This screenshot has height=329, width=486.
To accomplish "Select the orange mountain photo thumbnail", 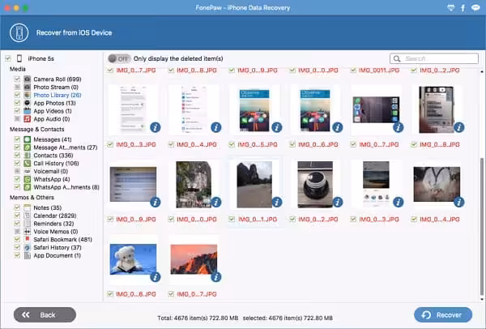I will (x=194, y=259).
